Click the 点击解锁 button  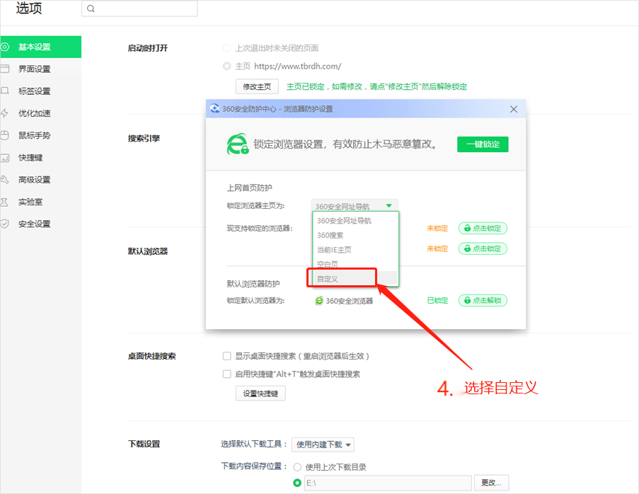click(x=483, y=300)
